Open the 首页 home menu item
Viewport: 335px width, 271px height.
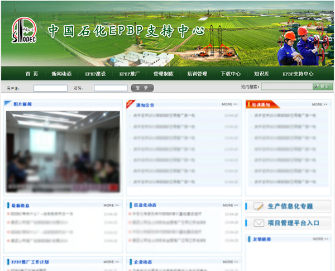(x=32, y=74)
